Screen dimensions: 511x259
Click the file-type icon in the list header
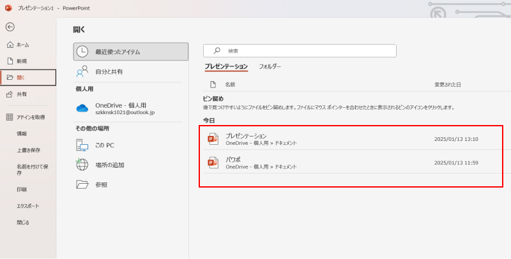point(213,85)
